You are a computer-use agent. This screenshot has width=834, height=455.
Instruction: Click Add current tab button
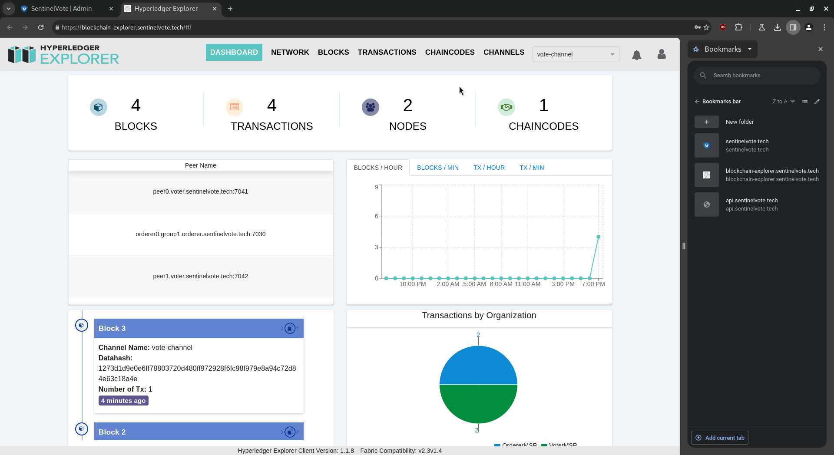pos(720,438)
